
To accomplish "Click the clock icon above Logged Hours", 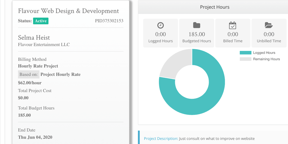I will click(161, 25).
